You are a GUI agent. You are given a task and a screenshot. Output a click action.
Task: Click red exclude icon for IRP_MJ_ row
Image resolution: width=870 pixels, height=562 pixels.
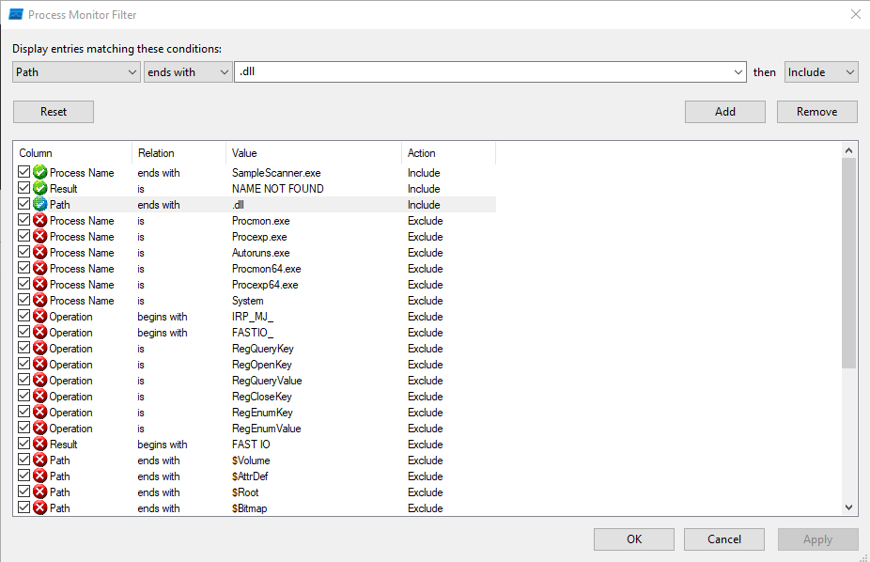coord(40,317)
